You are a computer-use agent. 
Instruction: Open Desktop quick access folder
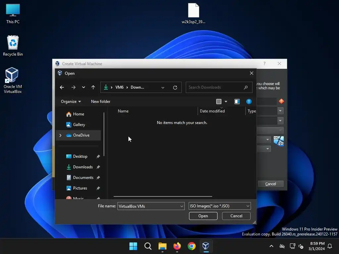(x=80, y=156)
